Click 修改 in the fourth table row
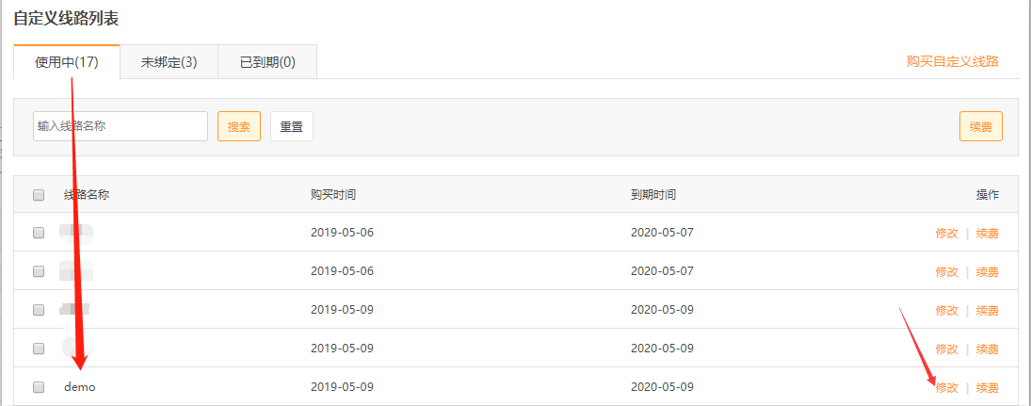Image resolution: width=1031 pixels, height=406 pixels. pos(946,349)
